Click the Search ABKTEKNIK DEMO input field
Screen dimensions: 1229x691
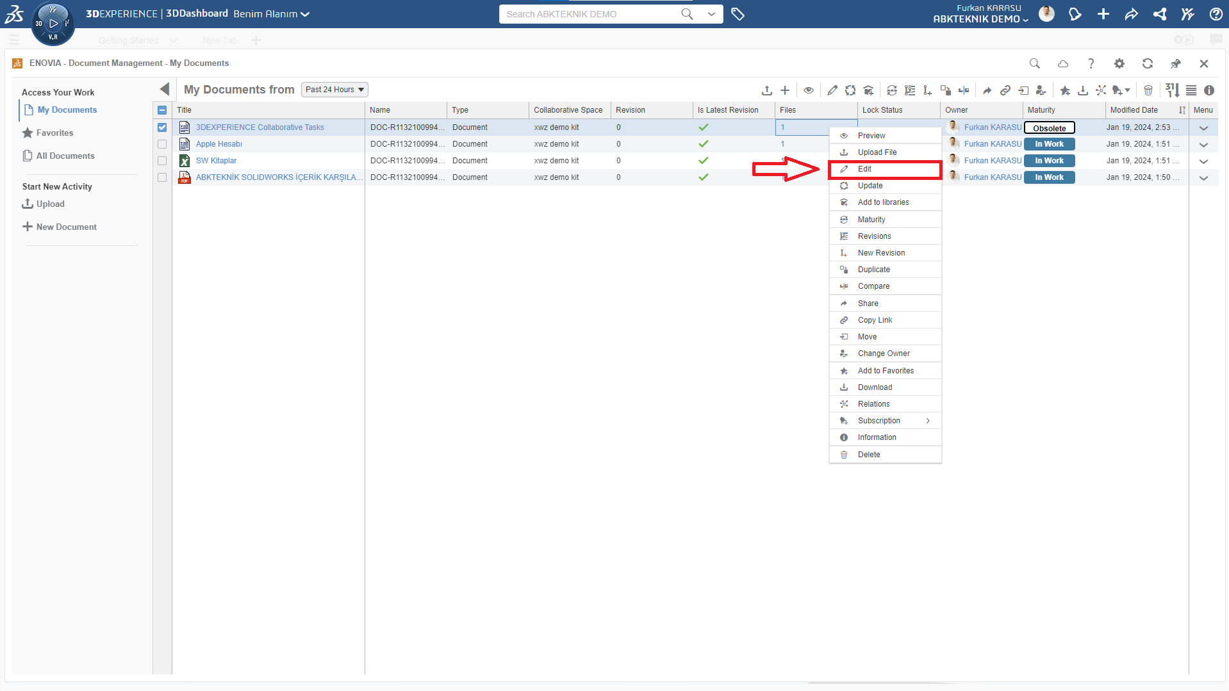pyautogui.click(x=590, y=14)
